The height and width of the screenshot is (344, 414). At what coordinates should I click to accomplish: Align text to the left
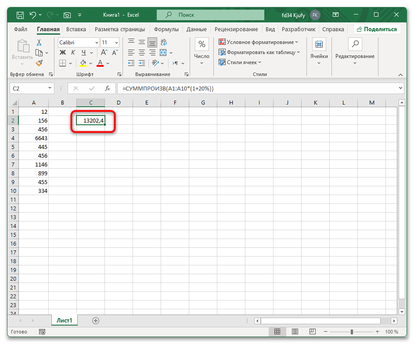pos(131,53)
